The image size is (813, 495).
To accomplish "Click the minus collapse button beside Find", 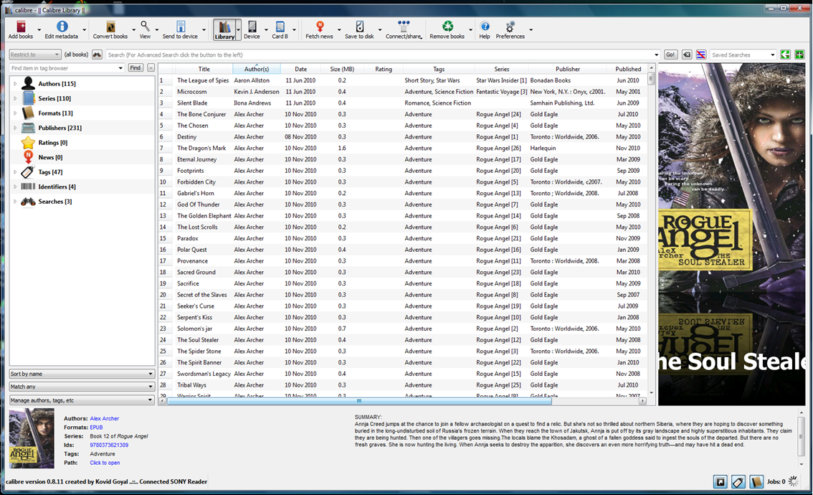I will coord(151,68).
